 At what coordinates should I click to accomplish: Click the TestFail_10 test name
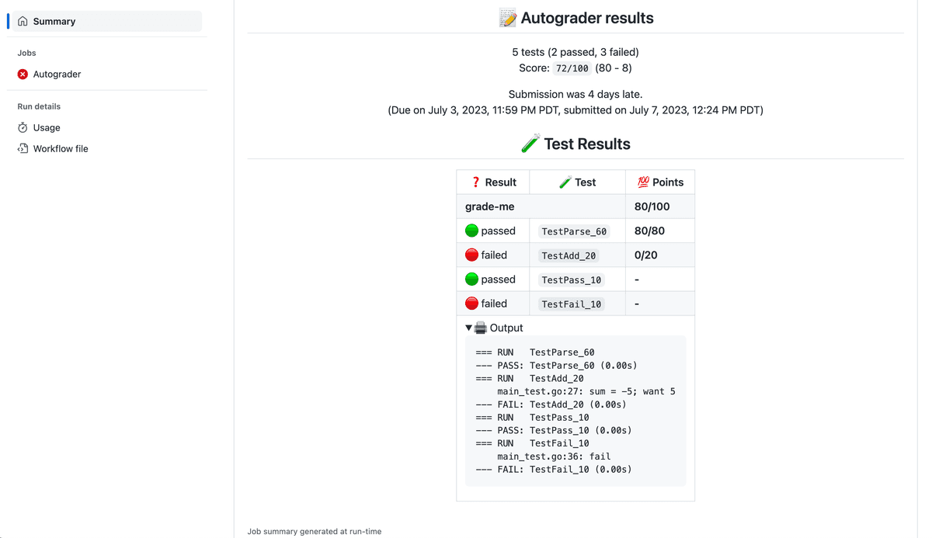pos(571,304)
